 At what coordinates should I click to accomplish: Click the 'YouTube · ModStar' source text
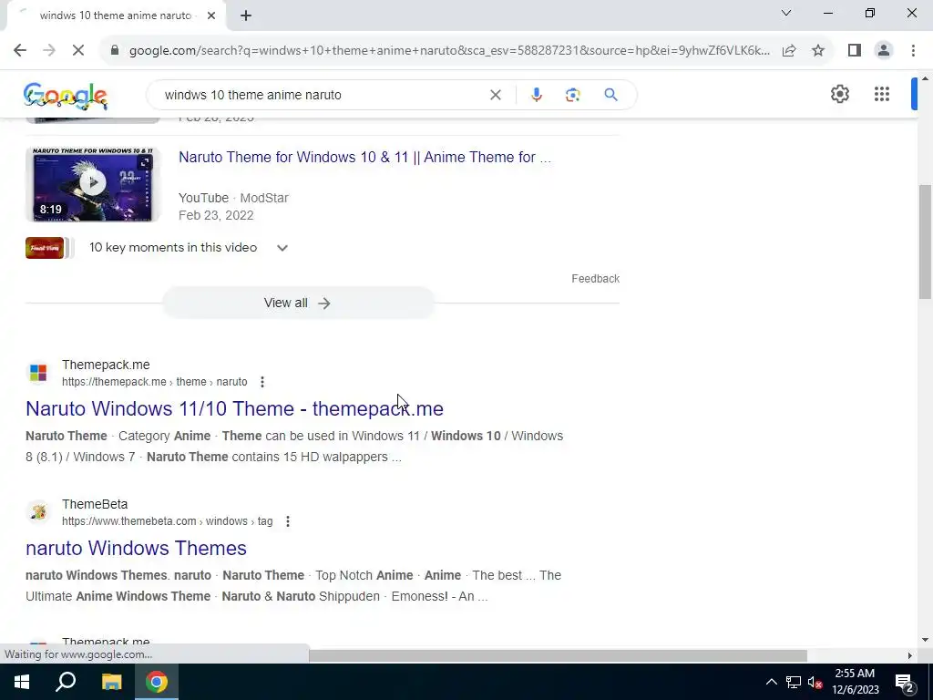click(x=233, y=198)
